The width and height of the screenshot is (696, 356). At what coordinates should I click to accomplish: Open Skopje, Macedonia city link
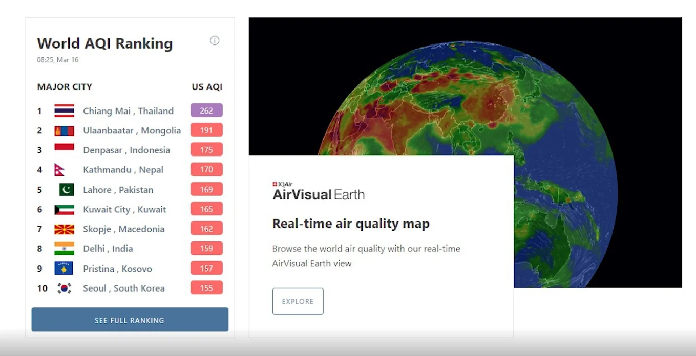[124, 229]
